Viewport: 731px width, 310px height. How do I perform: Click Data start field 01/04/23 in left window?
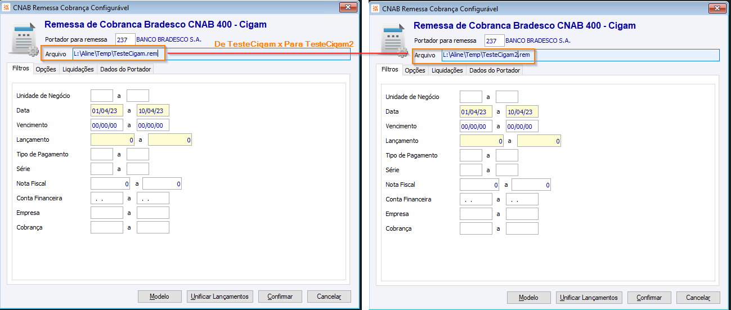[x=107, y=111]
